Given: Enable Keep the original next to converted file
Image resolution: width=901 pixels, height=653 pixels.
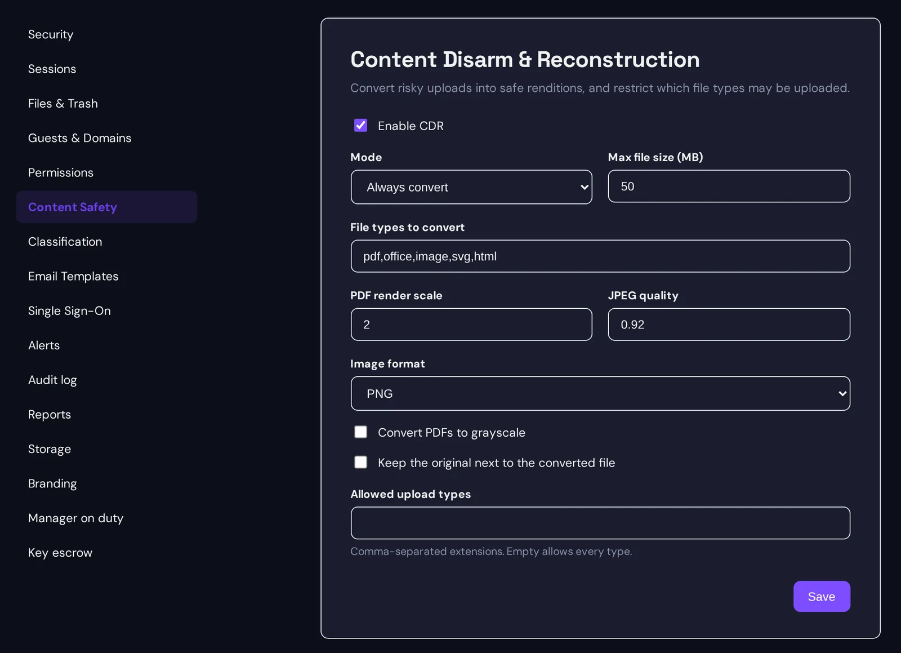Looking at the screenshot, I should [360, 462].
